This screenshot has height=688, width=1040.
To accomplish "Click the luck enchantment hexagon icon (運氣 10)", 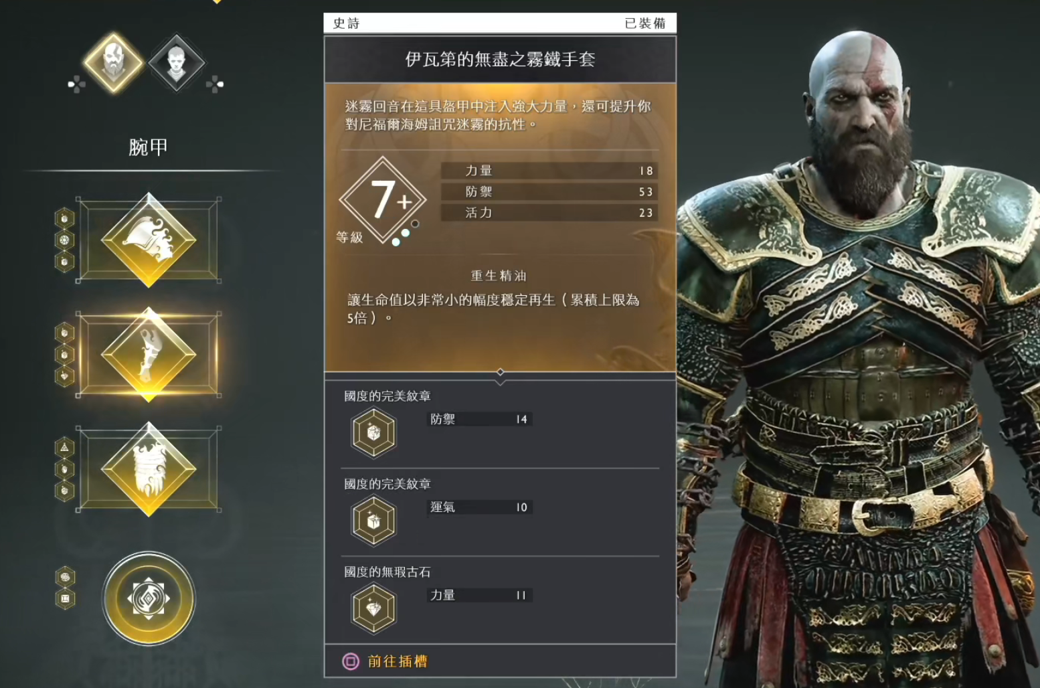I will coord(373,521).
